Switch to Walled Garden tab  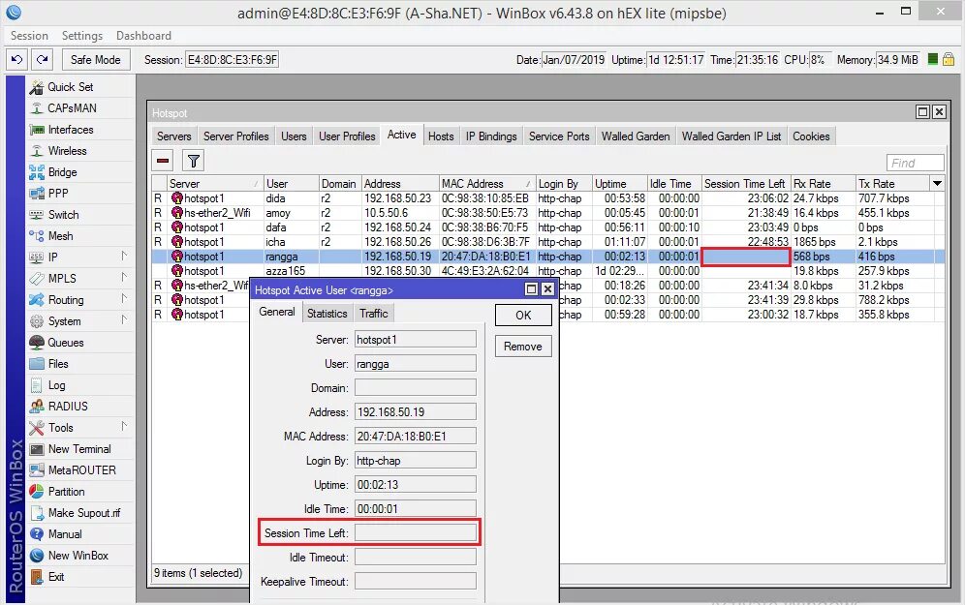[x=636, y=136]
